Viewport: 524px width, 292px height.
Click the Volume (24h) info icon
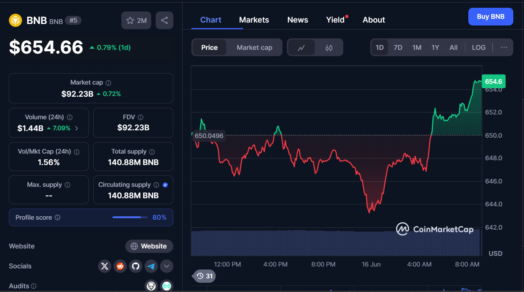click(70, 117)
